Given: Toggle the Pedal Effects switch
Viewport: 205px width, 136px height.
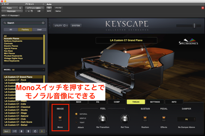Looking at the screenshot, I should point(164,118).
